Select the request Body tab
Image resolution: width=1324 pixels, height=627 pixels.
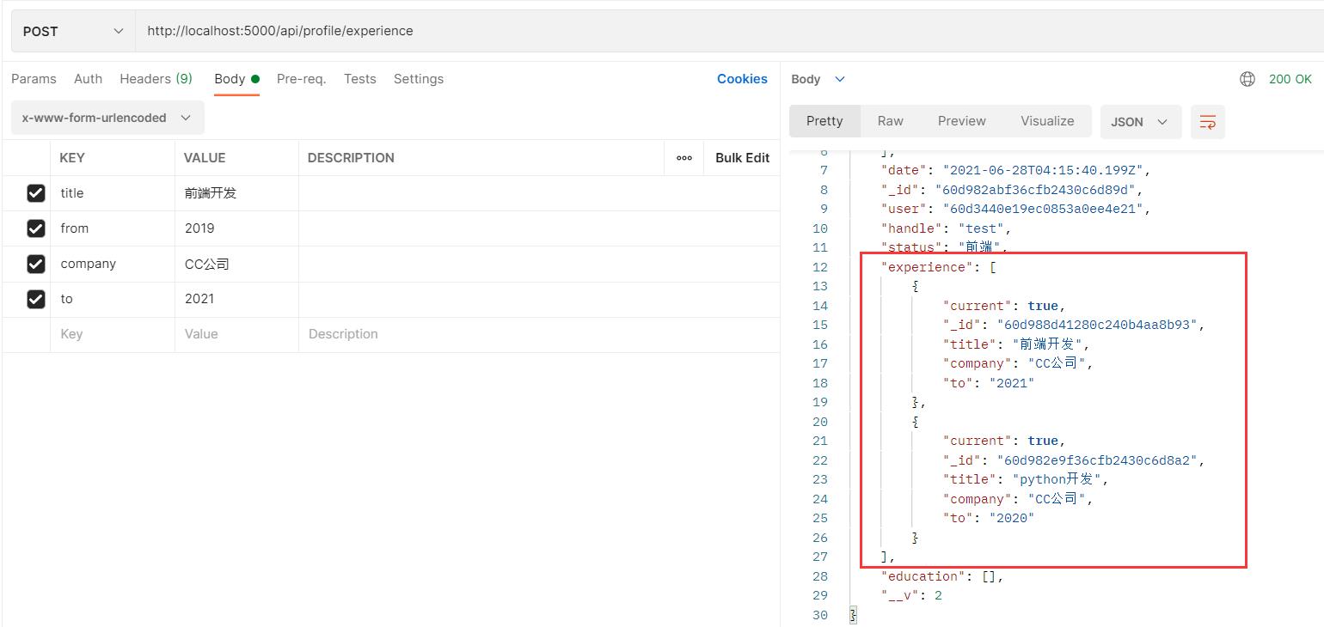(x=236, y=79)
